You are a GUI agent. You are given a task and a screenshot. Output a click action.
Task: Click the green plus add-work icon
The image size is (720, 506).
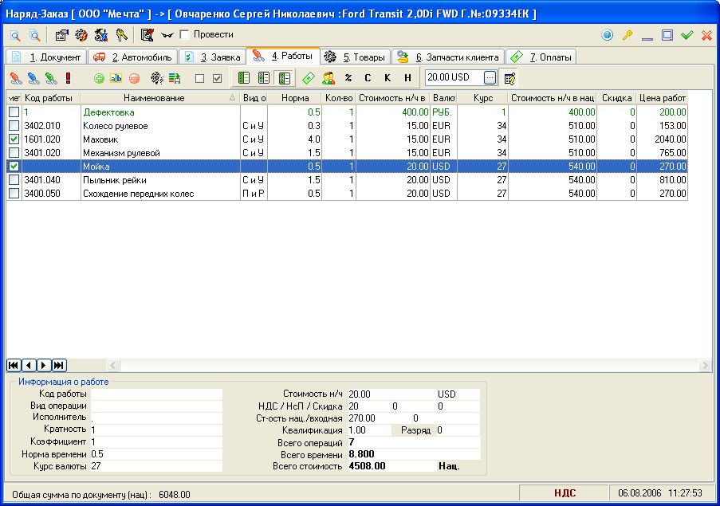(x=99, y=78)
